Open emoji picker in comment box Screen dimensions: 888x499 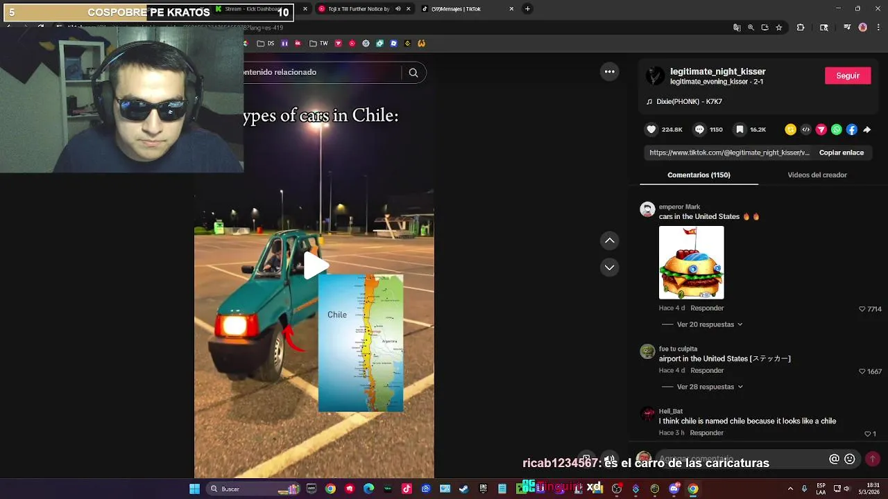849,459
